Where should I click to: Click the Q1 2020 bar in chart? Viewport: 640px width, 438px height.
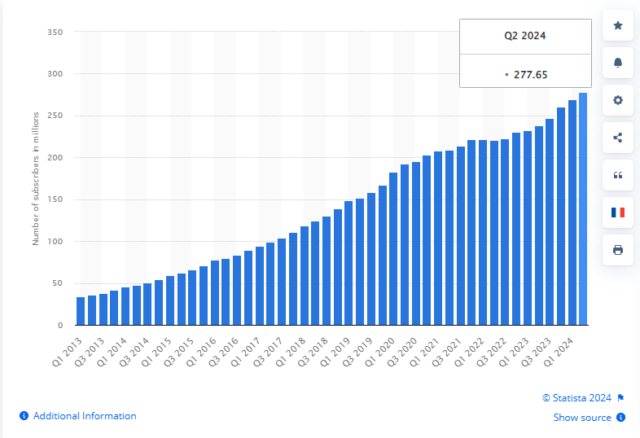coord(393,249)
